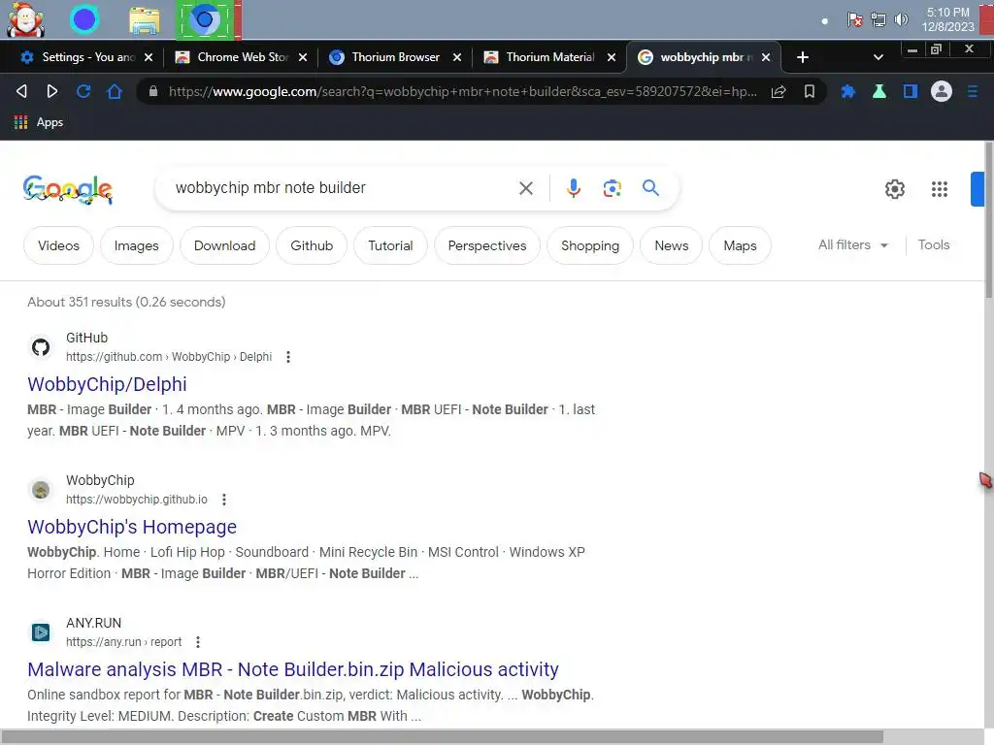
Task: Filter results by News
Action: (672, 245)
